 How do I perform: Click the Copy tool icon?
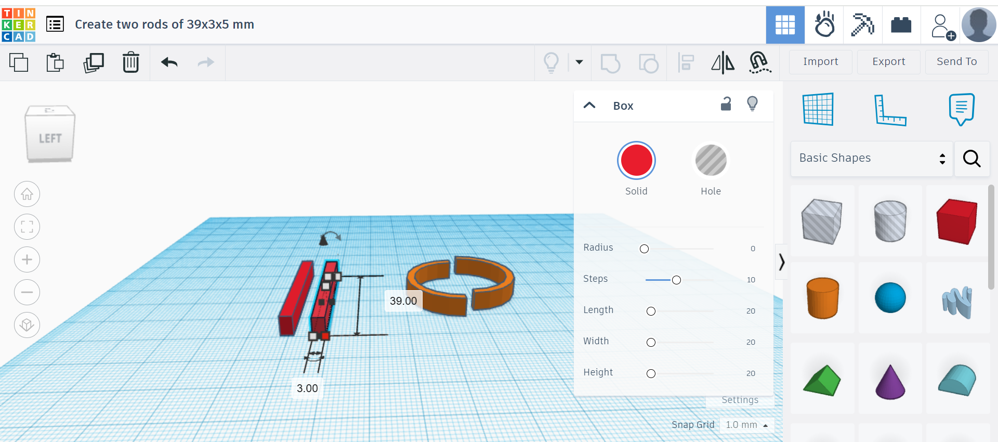point(19,62)
